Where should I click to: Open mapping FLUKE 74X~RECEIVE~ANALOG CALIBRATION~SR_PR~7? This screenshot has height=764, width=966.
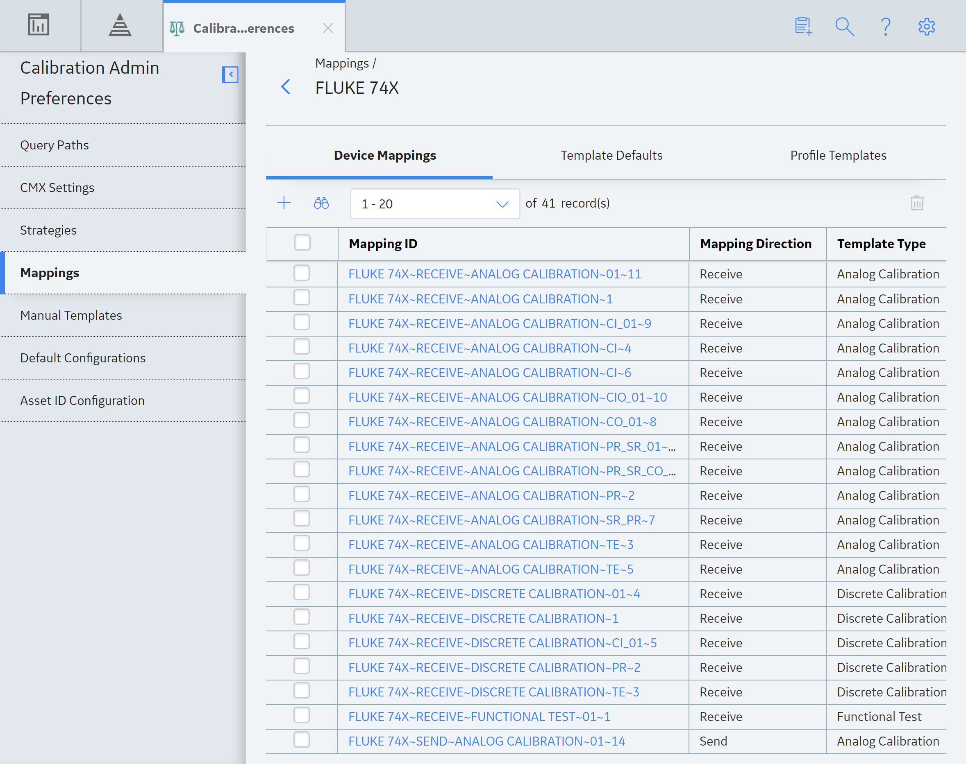point(501,520)
